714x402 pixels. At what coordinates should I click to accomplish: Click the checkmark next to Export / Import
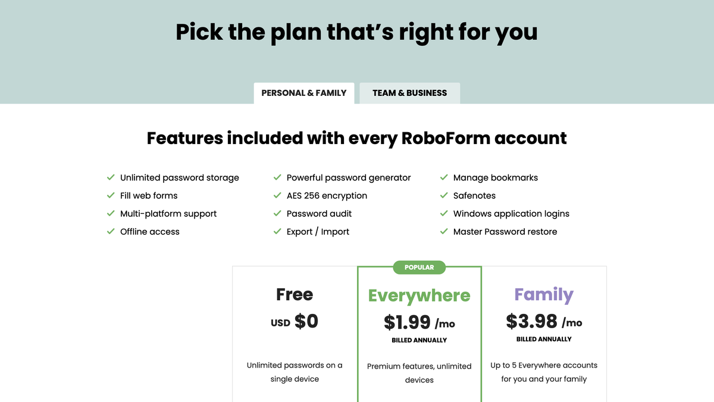[277, 232]
